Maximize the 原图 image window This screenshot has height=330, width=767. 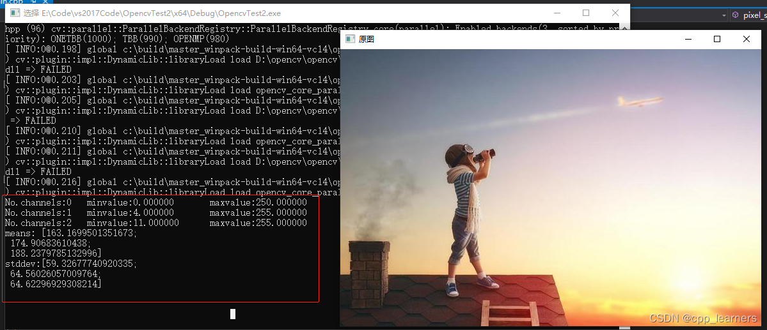717,39
